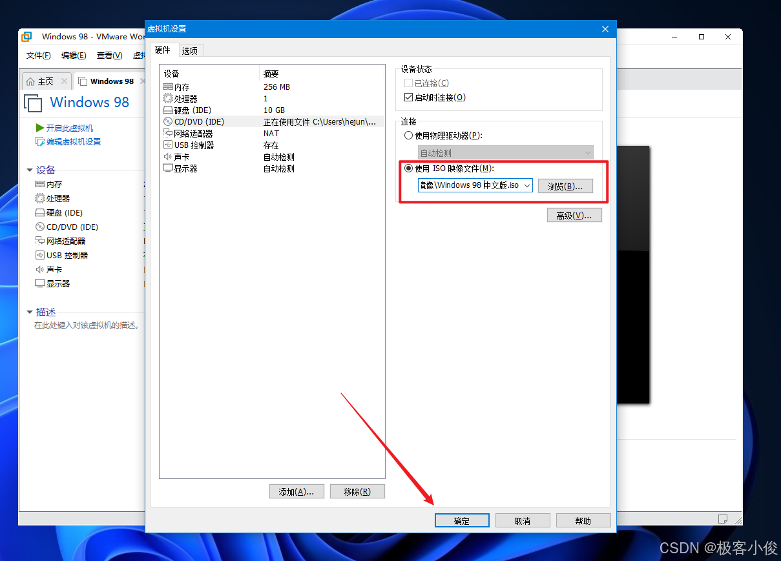The image size is (781, 561).
Task: Click the memory (内存) icon in dialog device list
Action: [x=168, y=87]
